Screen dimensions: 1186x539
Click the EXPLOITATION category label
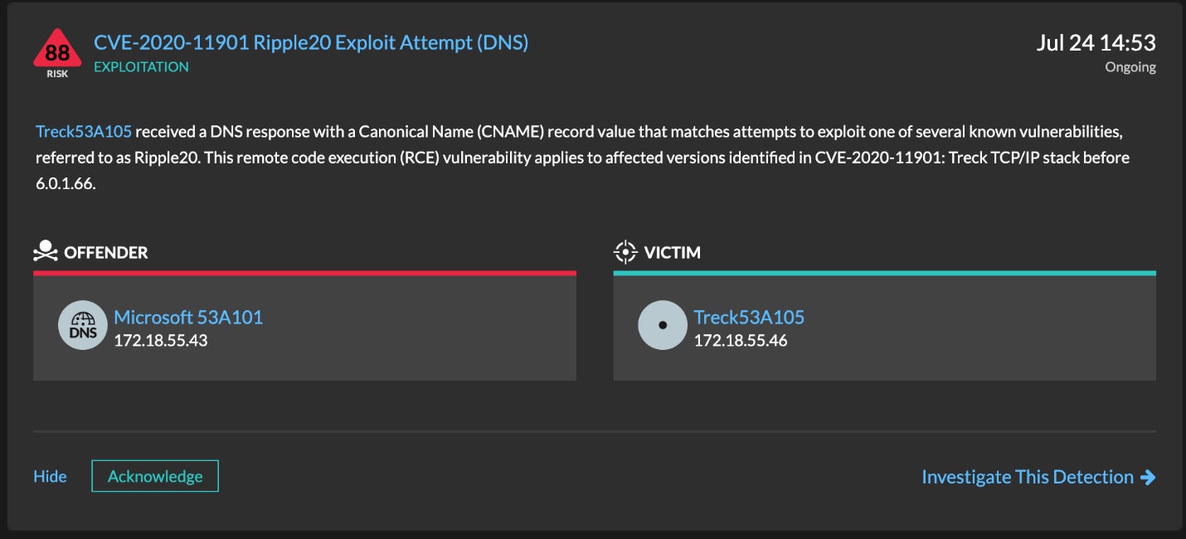(141, 67)
